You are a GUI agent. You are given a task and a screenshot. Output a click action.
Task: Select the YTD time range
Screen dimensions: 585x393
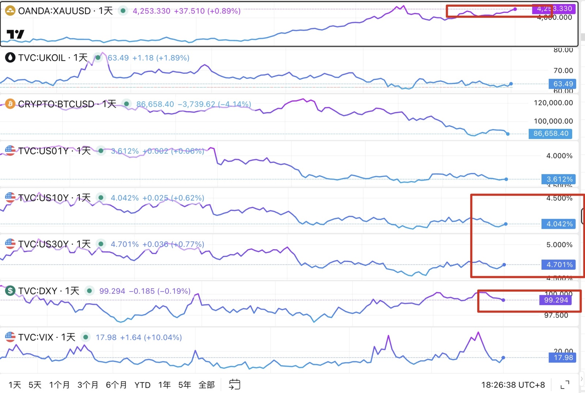[x=142, y=385]
